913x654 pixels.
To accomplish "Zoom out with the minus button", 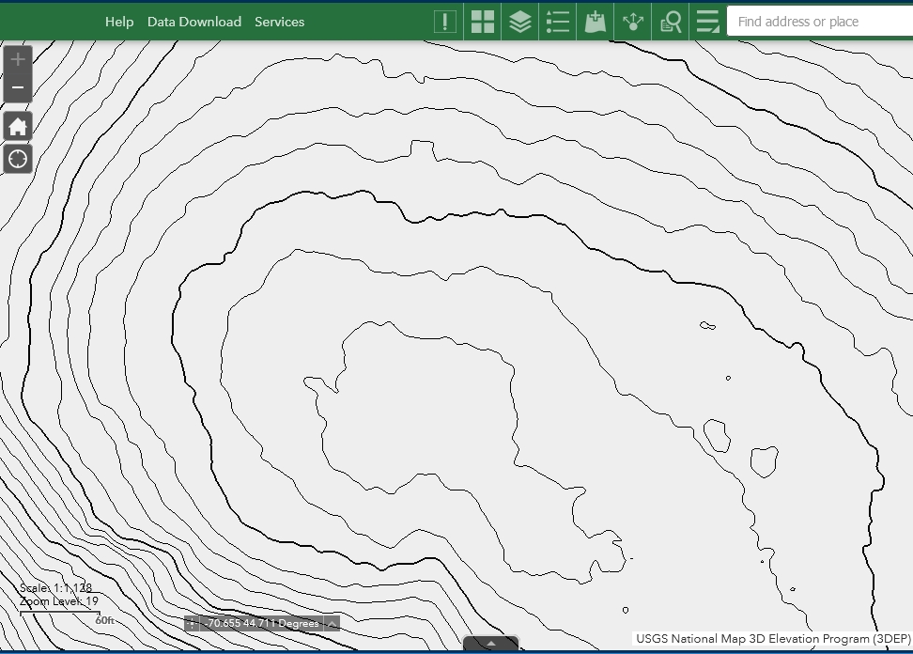I will [18, 88].
